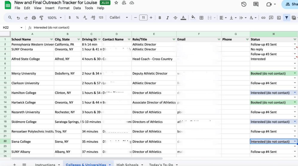This screenshot has height=166, width=298.
Task: Click the horizontal scrollbar
Action: tap(87, 159)
